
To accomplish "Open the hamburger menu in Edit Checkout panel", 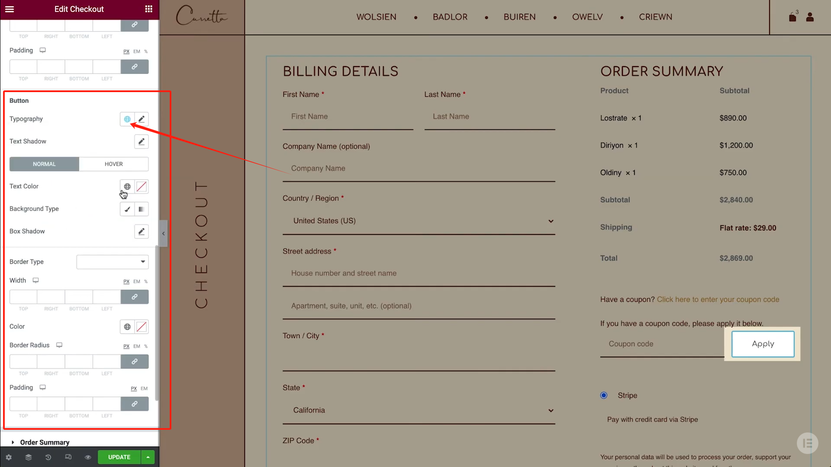I will coord(10,9).
